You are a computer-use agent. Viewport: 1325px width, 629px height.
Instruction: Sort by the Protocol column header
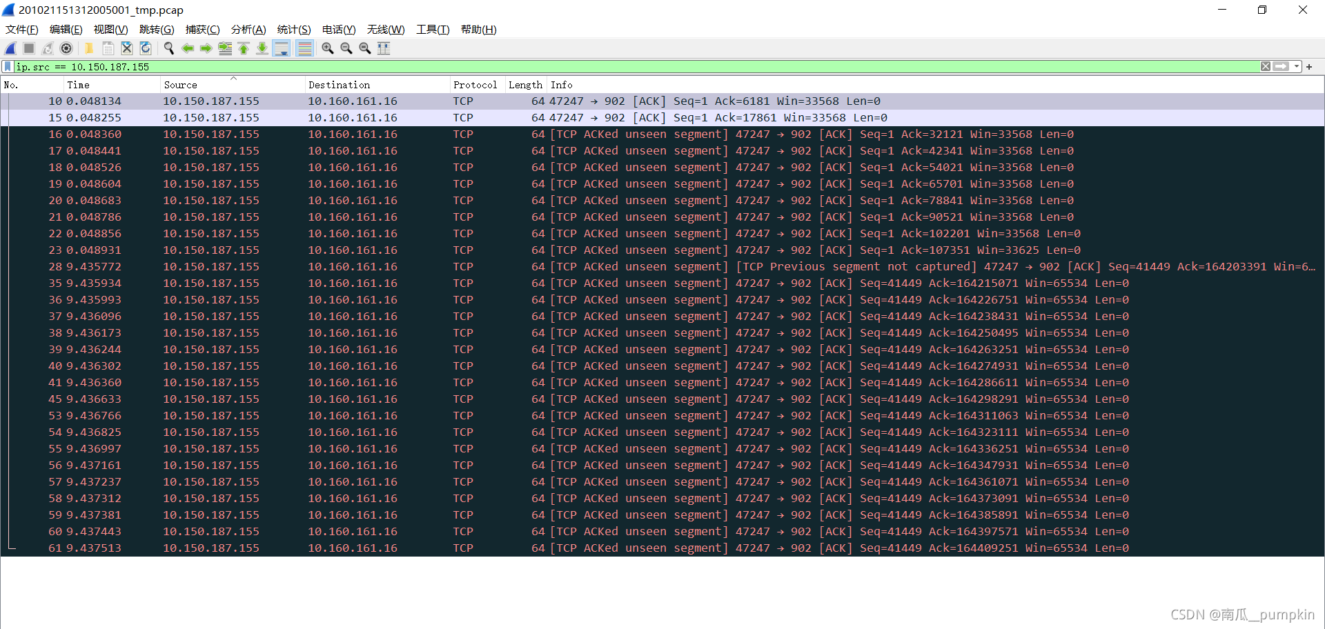tap(477, 85)
